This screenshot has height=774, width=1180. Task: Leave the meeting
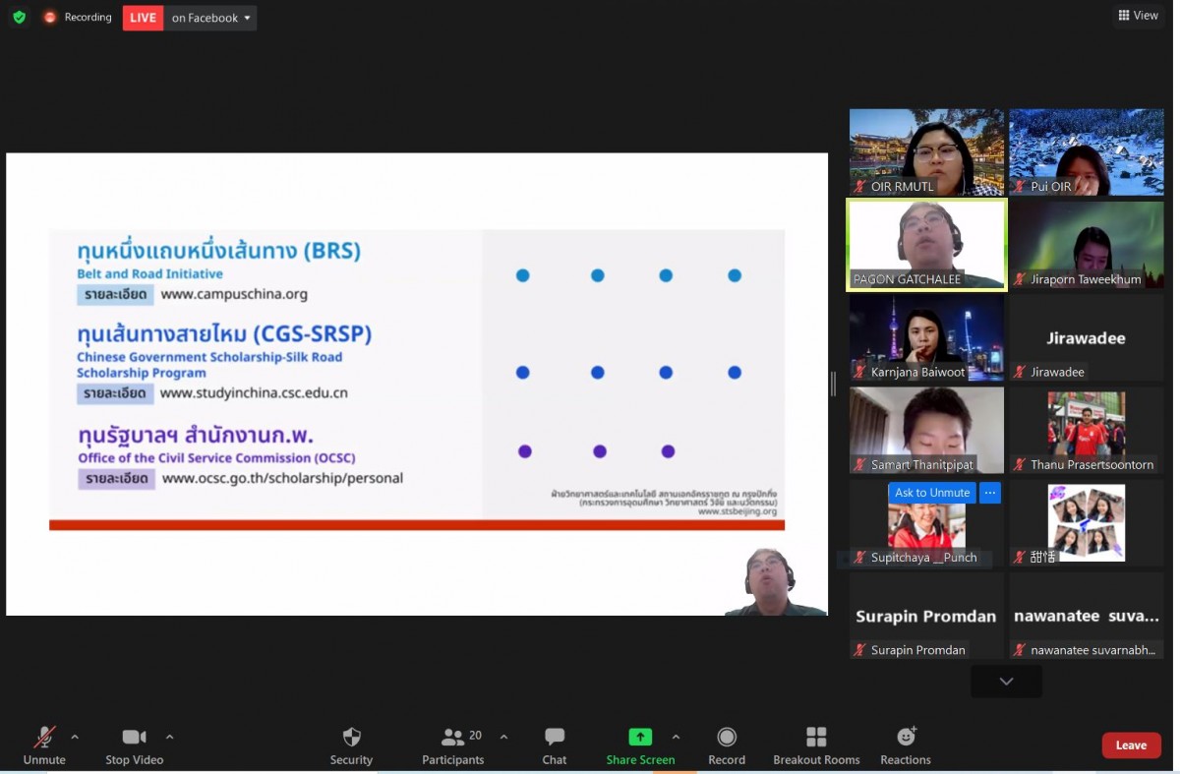point(1131,745)
